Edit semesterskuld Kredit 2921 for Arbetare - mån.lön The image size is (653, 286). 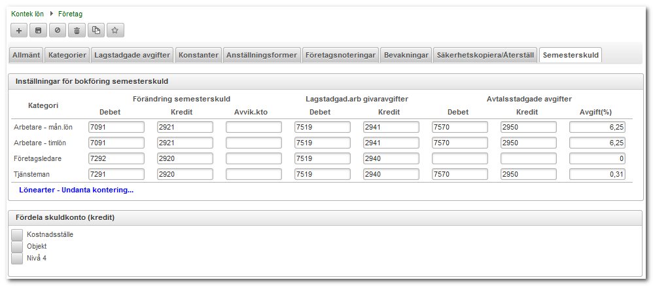(185, 128)
